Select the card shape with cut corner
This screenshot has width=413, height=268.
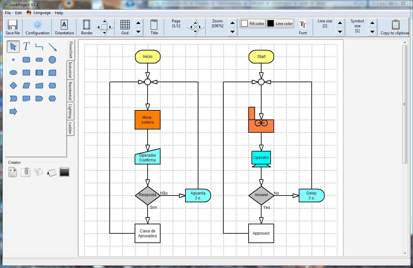pyautogui.click(x=52, y=73)
